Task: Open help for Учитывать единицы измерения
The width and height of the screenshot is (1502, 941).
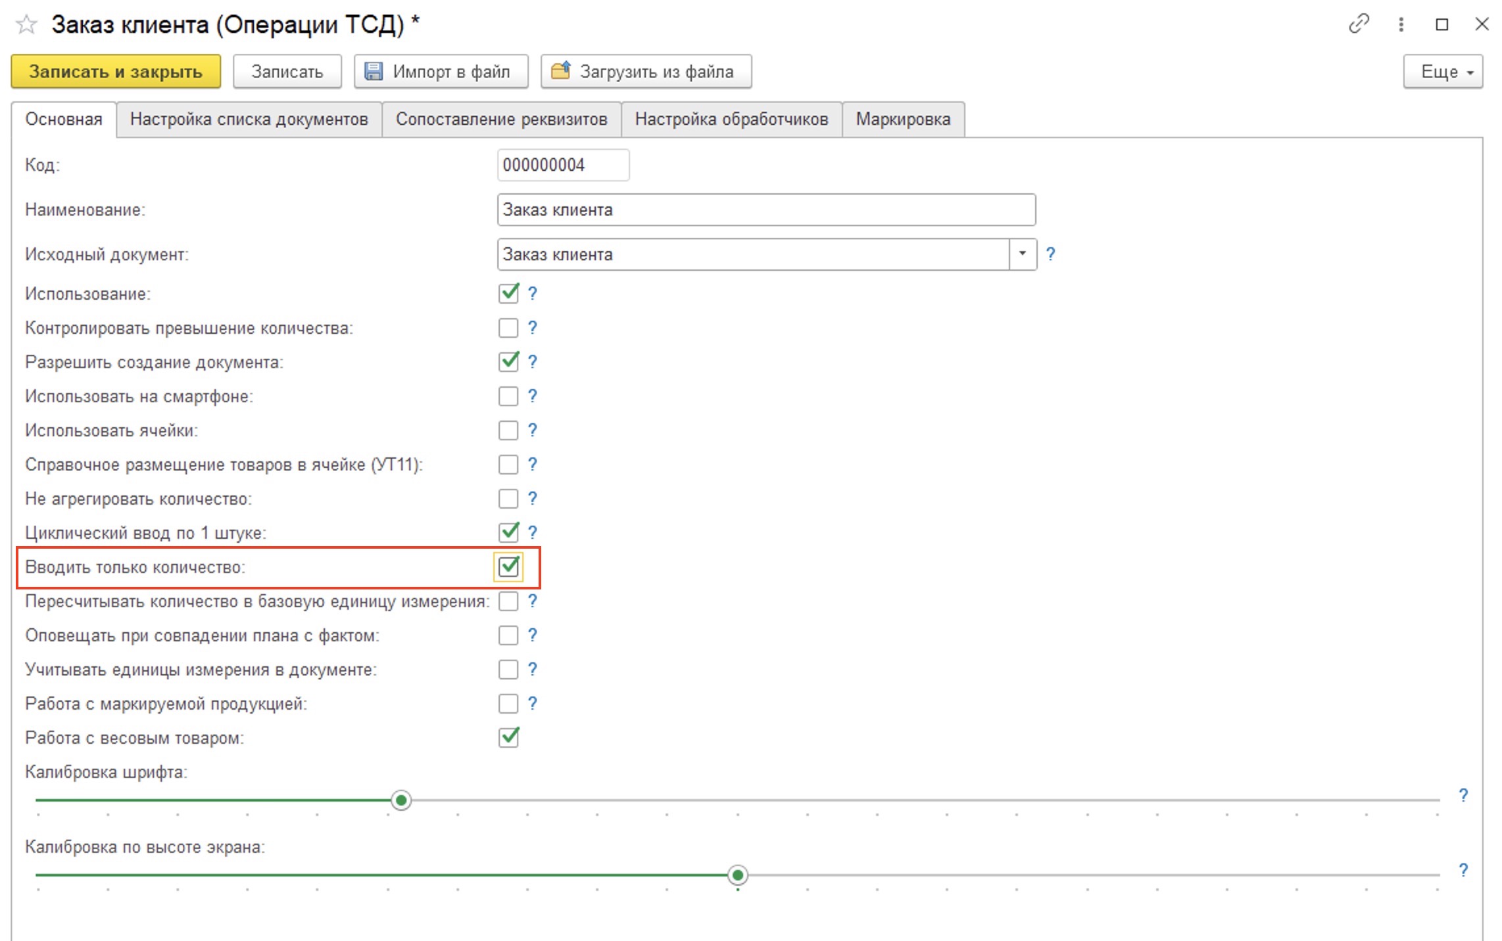Action: 533,670
